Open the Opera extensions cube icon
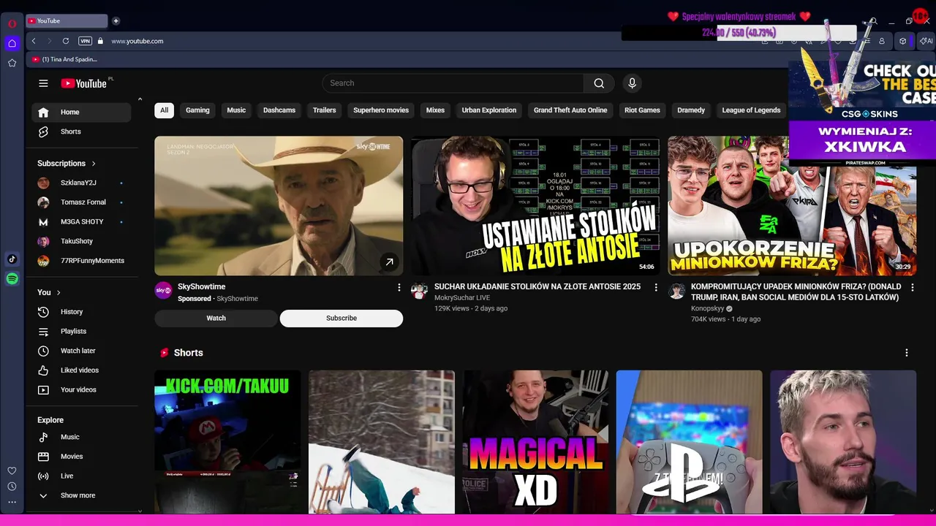Screen dimensions: 936x526 click(902, 41)
